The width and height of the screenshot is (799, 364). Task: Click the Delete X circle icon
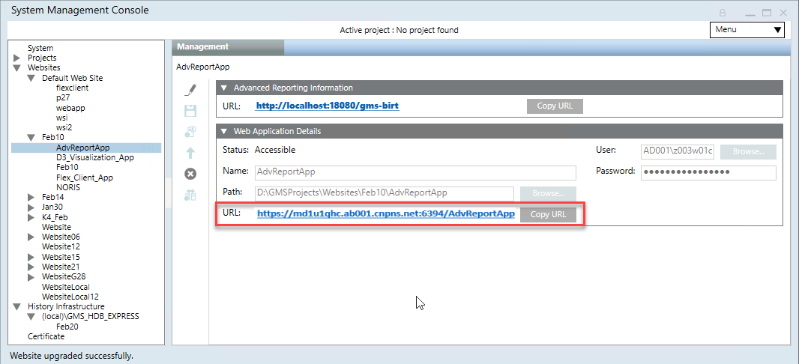point(190,174)
